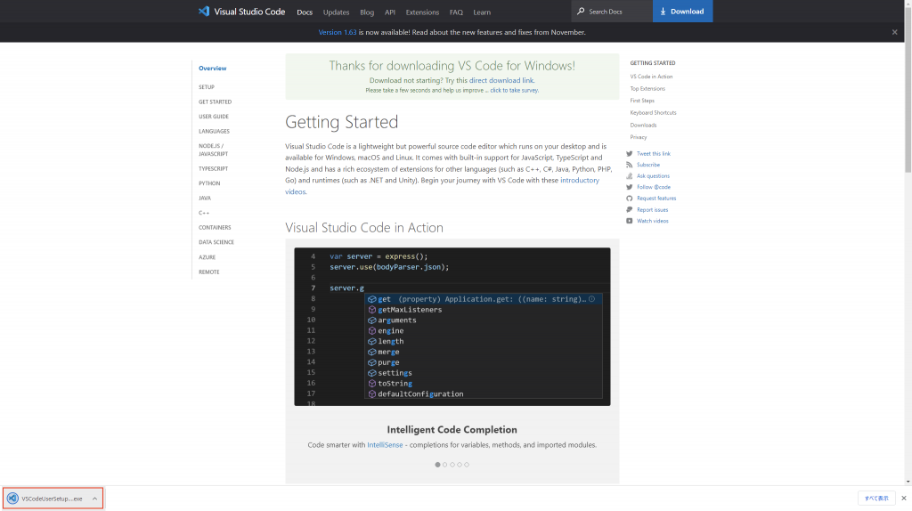Open the FAQ navigation item

[456, 12]
